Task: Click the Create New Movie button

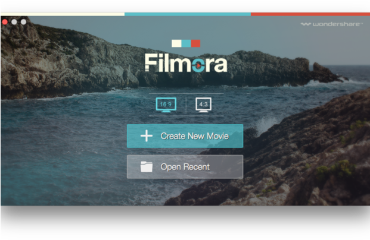Action: coord(185,136)
